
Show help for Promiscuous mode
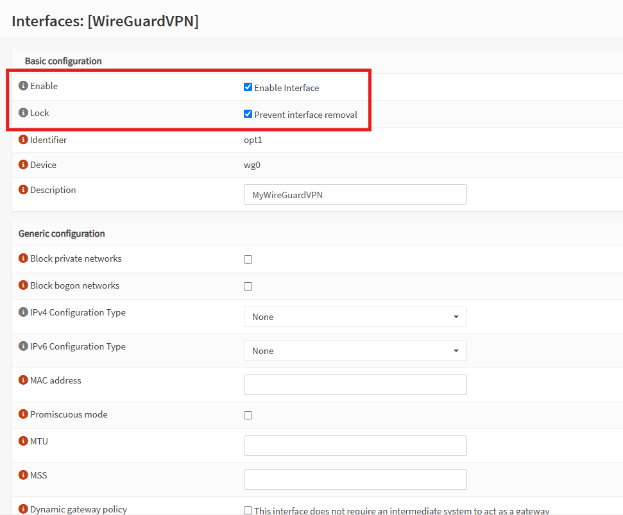click(23, 414)
